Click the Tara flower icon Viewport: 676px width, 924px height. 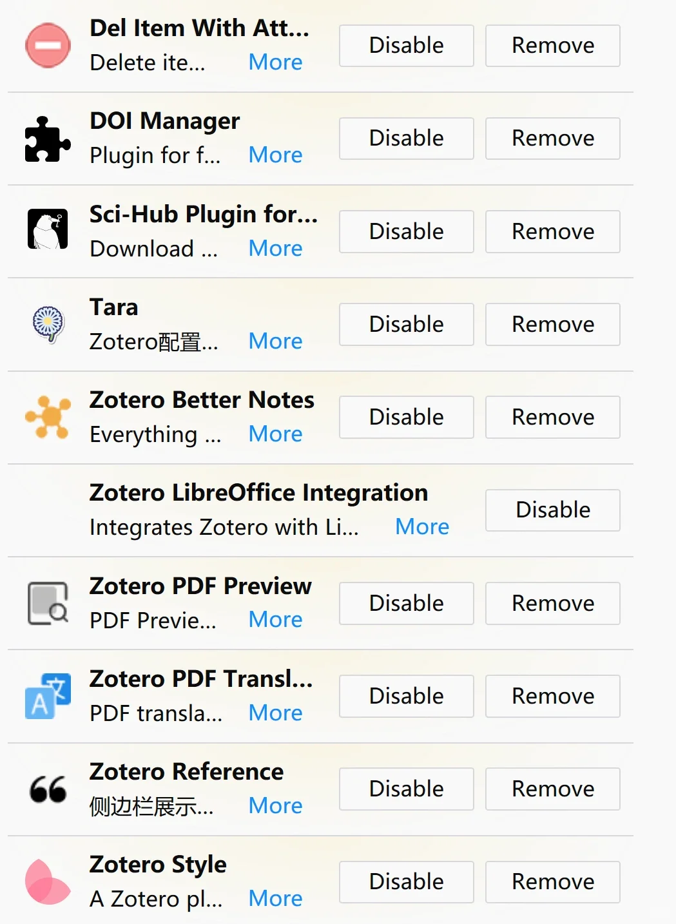[x=48, y=323]
